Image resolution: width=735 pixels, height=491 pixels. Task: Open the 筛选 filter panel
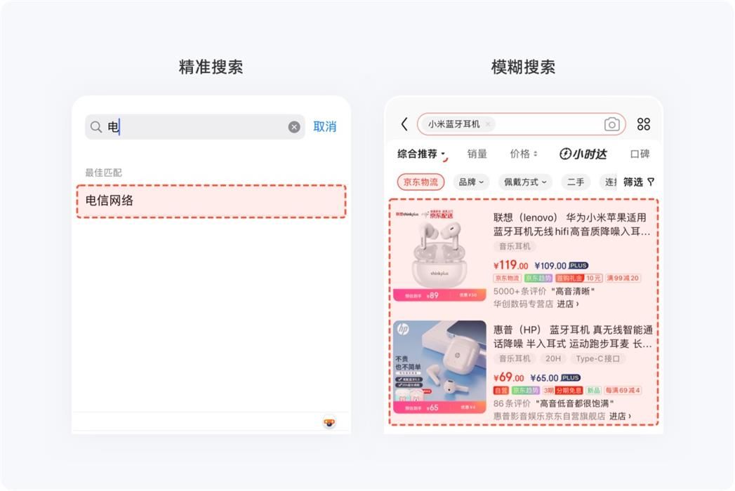(x=638, y=182)
